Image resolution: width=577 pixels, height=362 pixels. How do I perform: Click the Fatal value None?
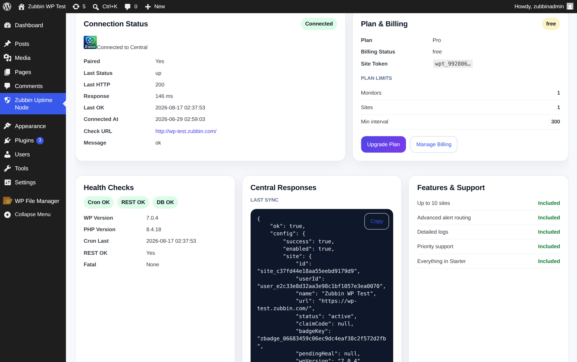[152, 265]
